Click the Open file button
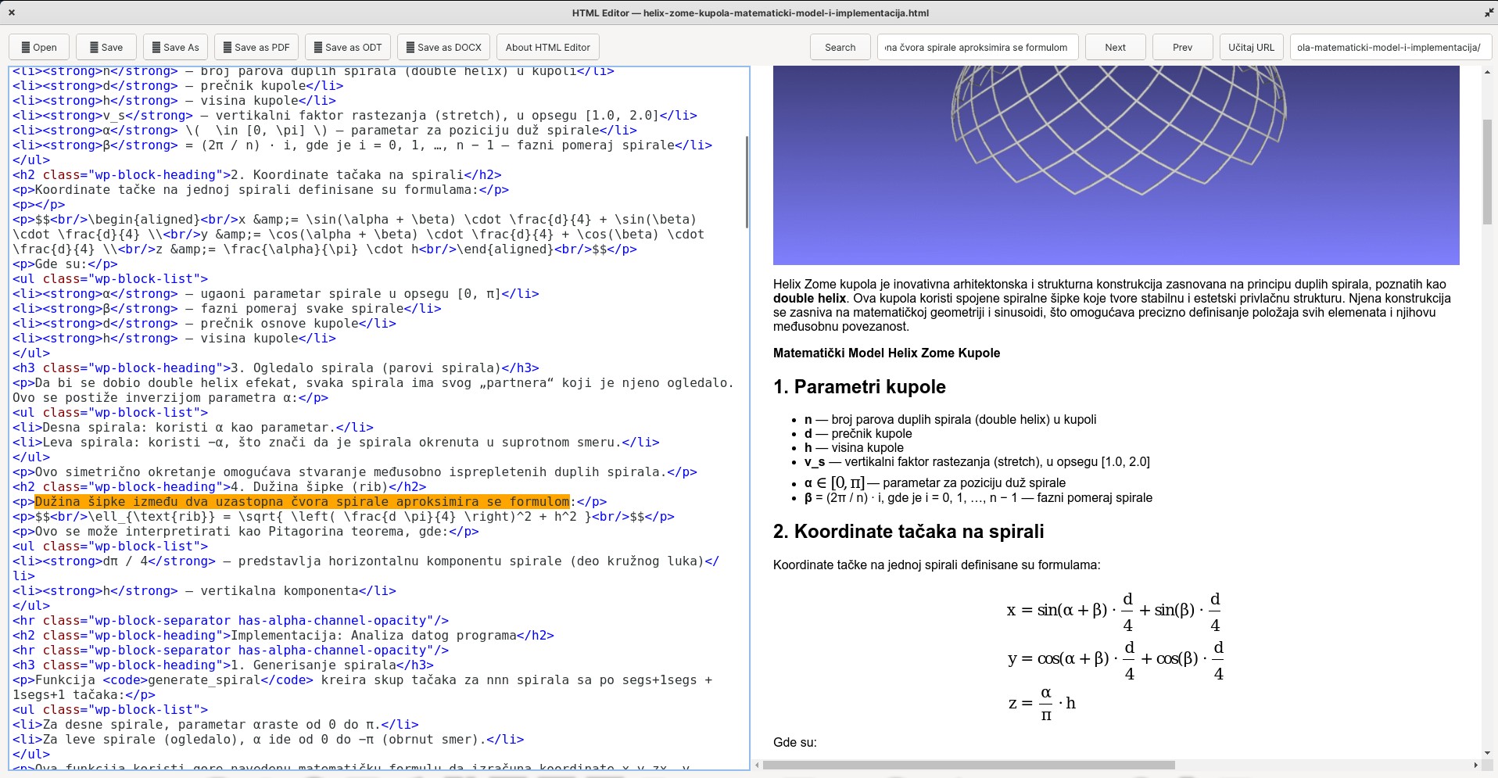The width and height of the screenshot is (1498, 778). [39, 48]
